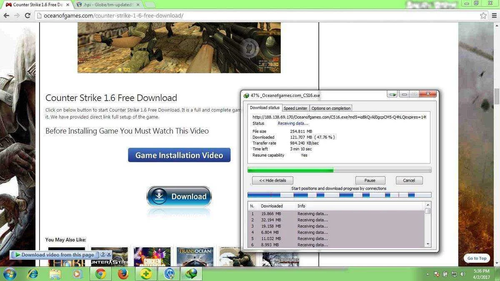The width and height of the screenshot is (500, 281).
Task: Click the Internet Download Manager taskbar icon
Action: (x=191, y=274)
